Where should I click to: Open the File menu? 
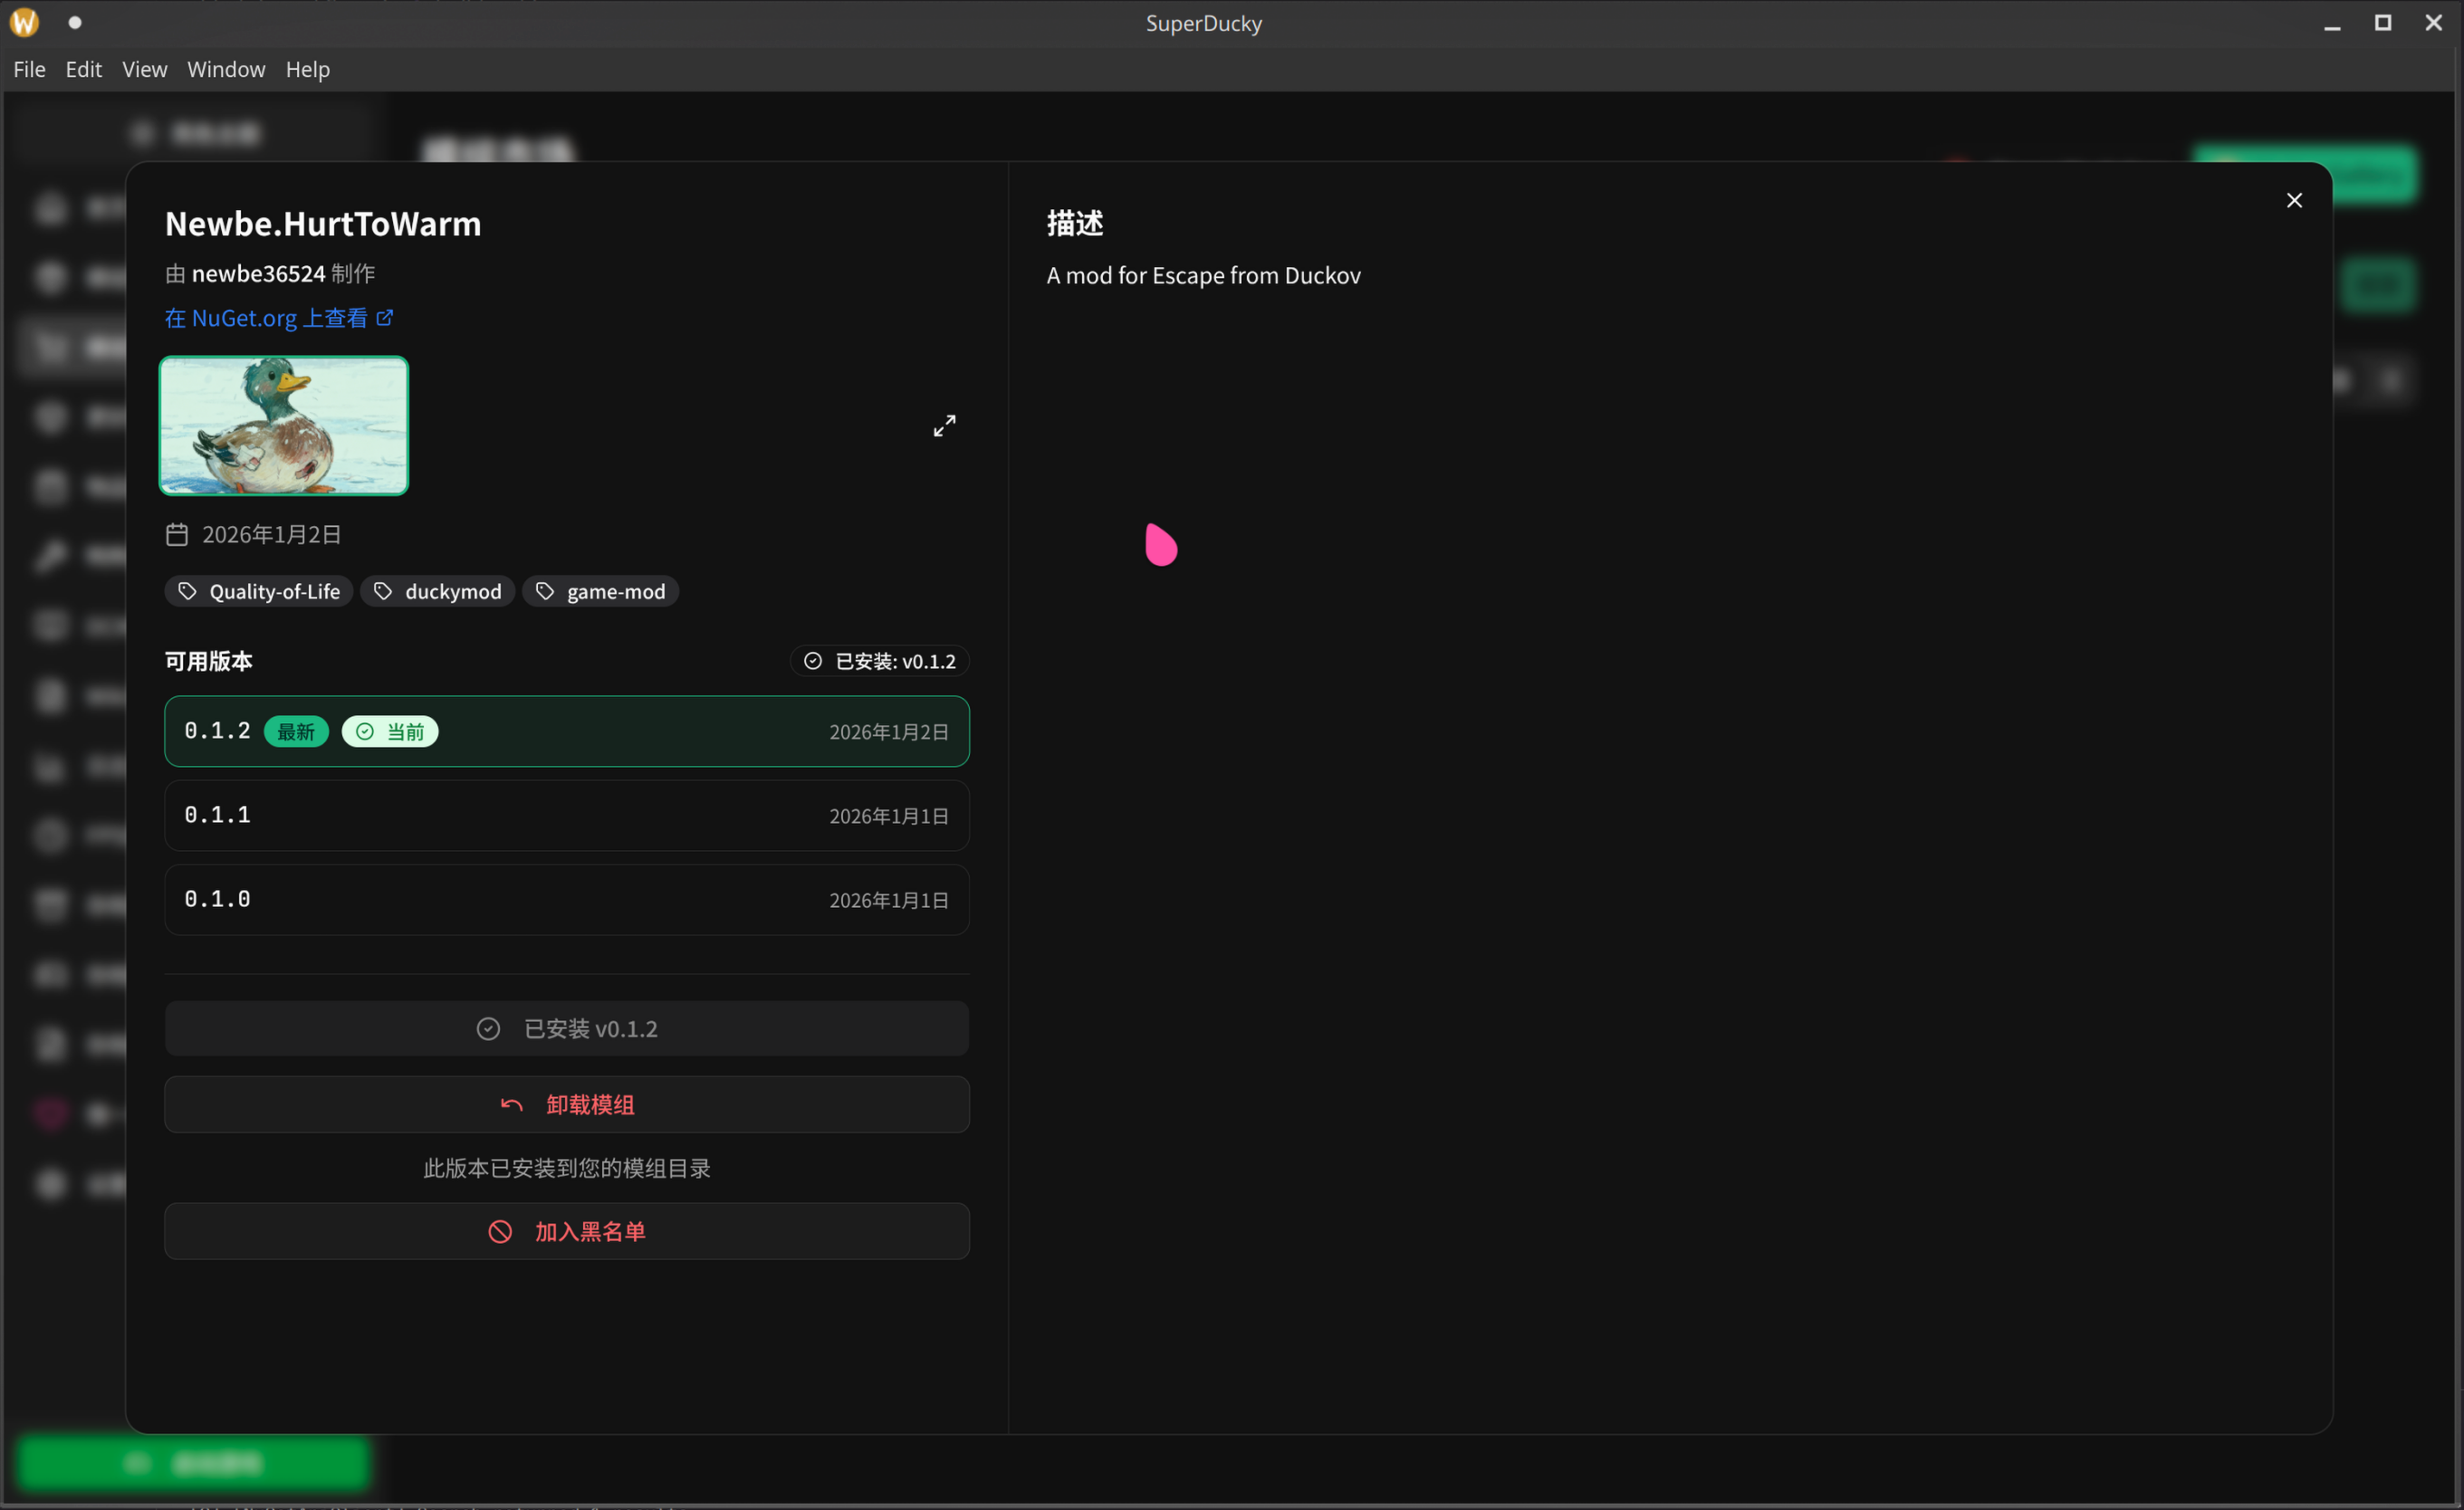click(29, 69)
